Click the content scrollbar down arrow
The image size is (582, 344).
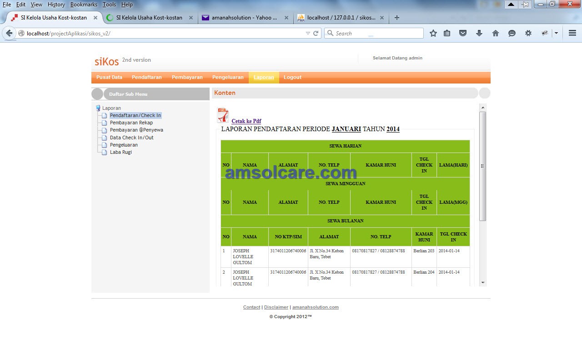click(x=483, y=283)
